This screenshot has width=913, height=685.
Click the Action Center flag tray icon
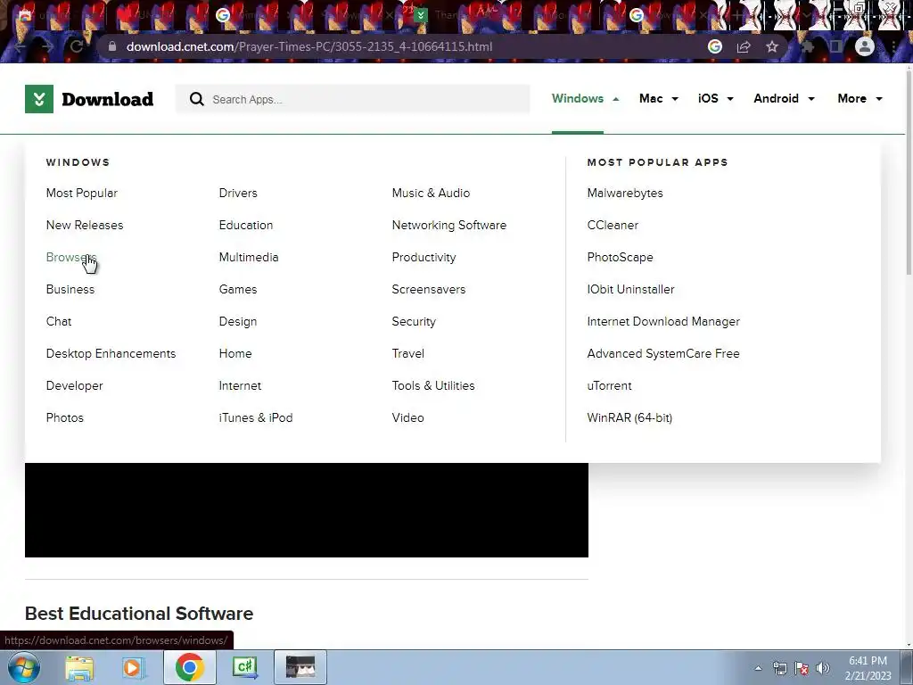802,668
